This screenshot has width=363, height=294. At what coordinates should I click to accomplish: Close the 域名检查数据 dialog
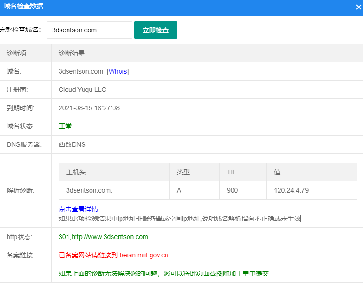(x=358, y=7)
